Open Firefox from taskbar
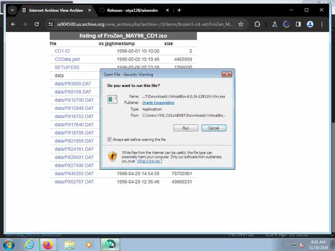 point(48,244)
